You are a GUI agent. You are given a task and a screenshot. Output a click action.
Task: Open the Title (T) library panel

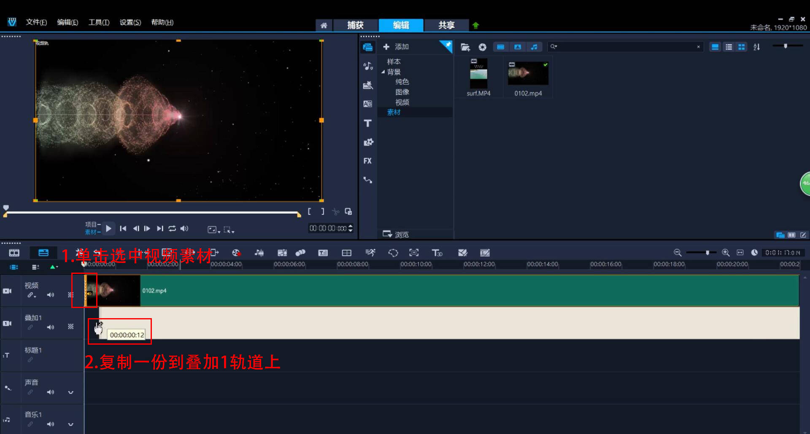367,123
